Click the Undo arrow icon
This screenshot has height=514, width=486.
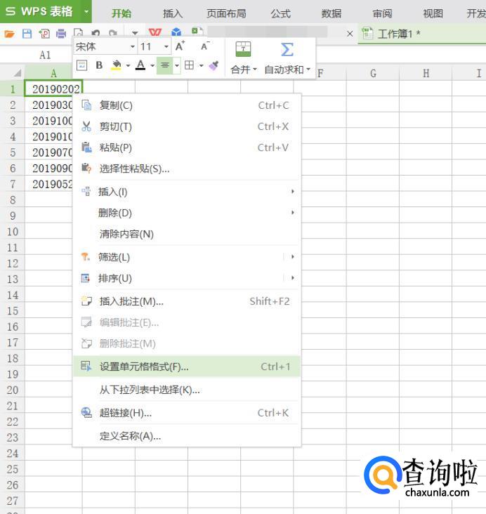(x=96, y=33)
